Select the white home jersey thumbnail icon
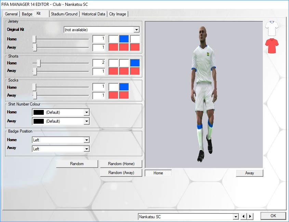This screenshot has height=222, width=289. 272,28
